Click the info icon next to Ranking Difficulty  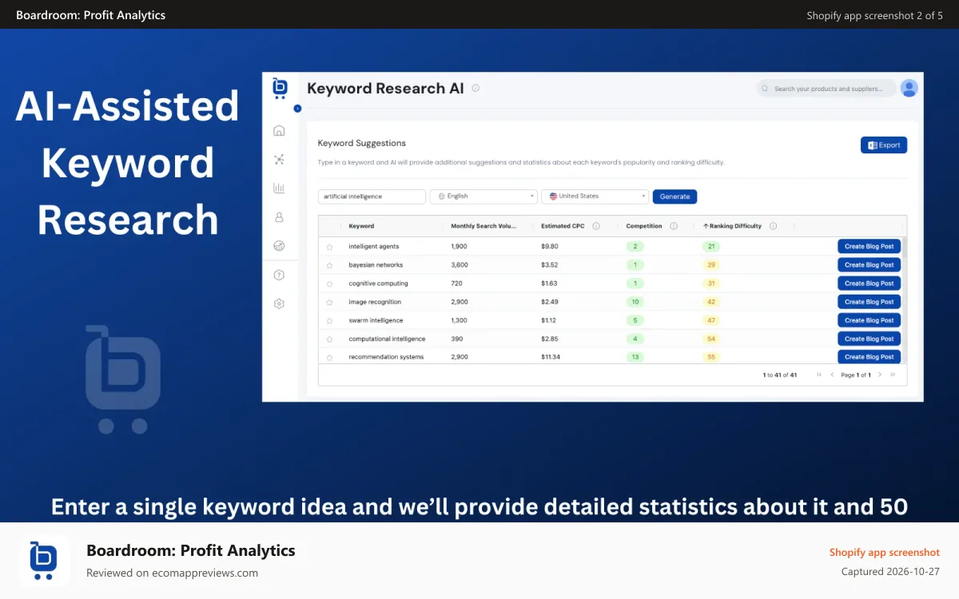773,226
